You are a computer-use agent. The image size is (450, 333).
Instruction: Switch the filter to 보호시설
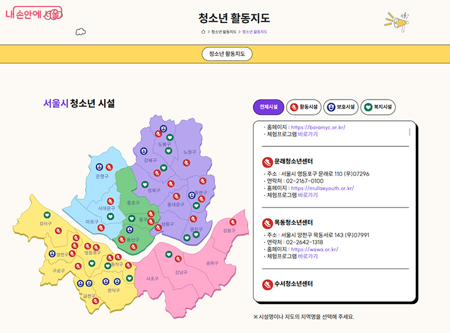[x=340, y=107]
